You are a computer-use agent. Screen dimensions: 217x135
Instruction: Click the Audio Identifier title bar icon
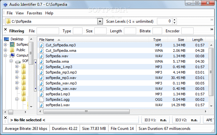tap(5, 4)
